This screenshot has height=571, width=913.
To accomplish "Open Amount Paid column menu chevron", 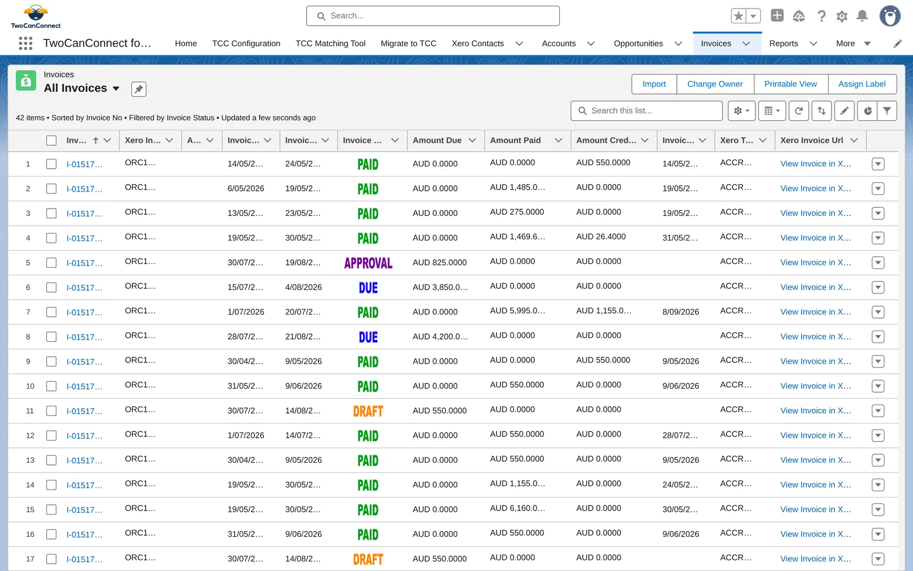I will click(x=559, y=140).
